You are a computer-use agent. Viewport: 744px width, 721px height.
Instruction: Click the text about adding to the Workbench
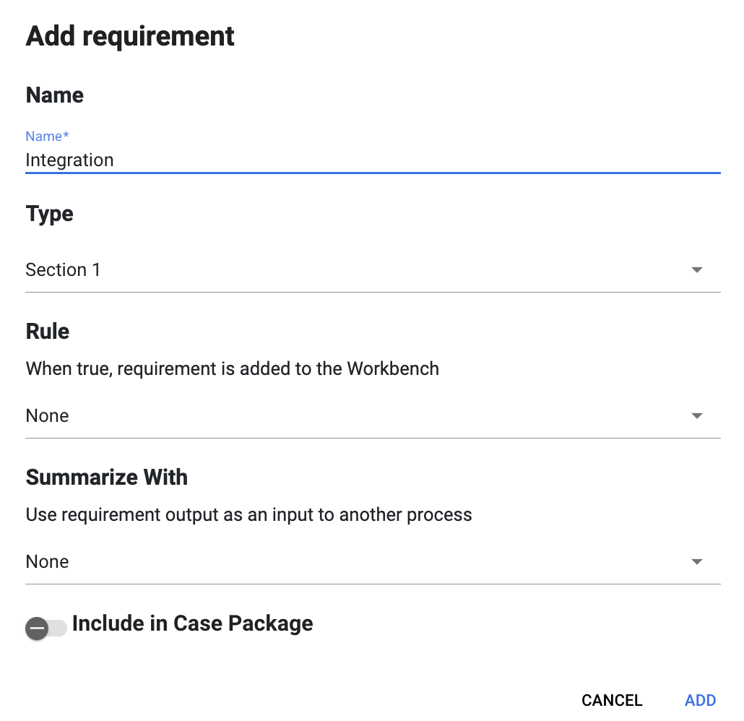[x=232, y=368]
